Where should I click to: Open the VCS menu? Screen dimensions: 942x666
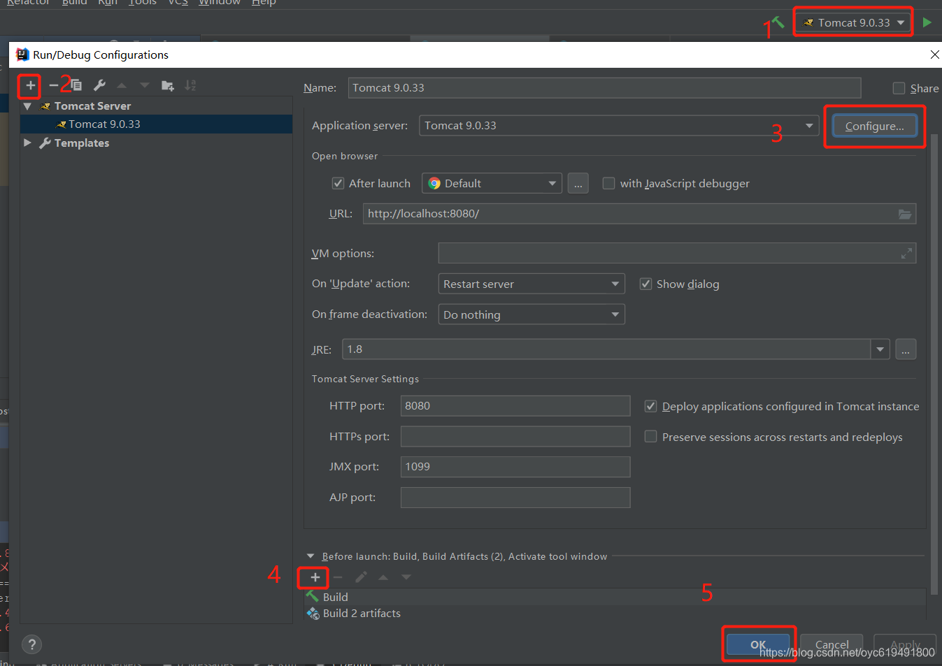[x=178, y=3]
